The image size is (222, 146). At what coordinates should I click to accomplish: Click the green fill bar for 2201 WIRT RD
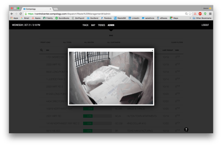click(88, 116)
